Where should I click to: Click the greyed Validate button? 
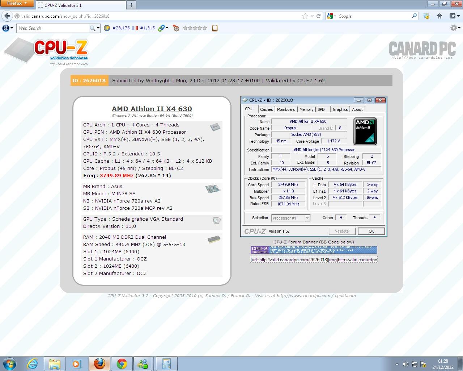point(342,231)
